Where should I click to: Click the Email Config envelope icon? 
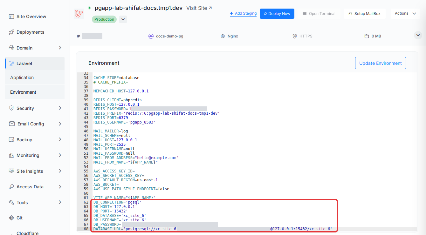(12, 124)
